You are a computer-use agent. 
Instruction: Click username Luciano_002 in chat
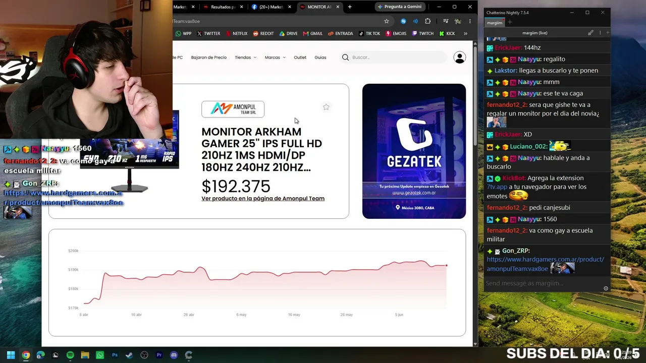pos(528,146)
